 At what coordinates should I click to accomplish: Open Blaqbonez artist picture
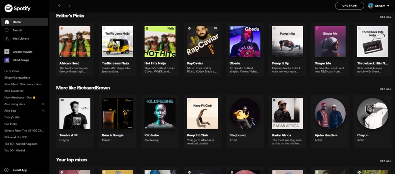[x=245, y=113]
